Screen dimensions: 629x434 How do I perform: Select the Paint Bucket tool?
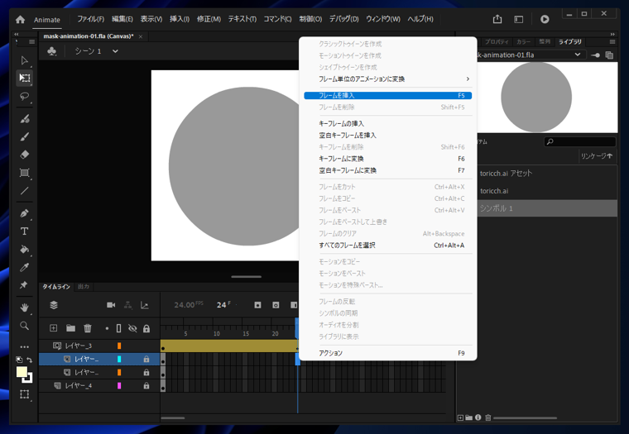click(24, 250)
